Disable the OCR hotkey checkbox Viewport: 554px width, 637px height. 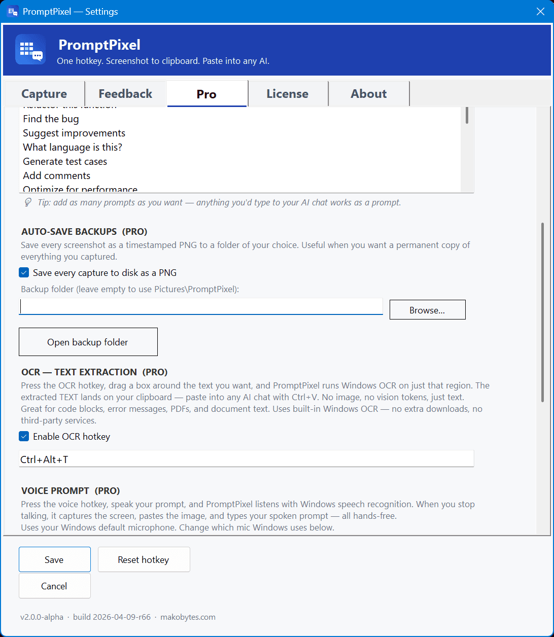click(x=23, y=436)
